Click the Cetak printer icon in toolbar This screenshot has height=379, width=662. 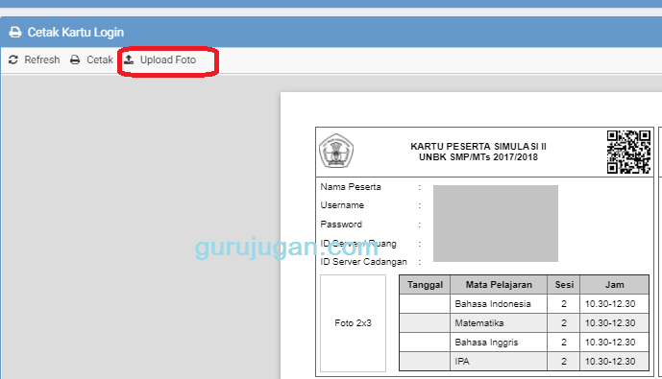(75, 59)
